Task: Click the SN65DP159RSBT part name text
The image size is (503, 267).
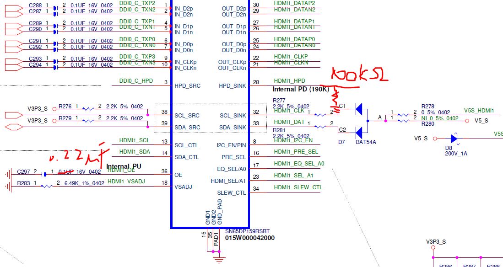Action: tap(247, 231)
